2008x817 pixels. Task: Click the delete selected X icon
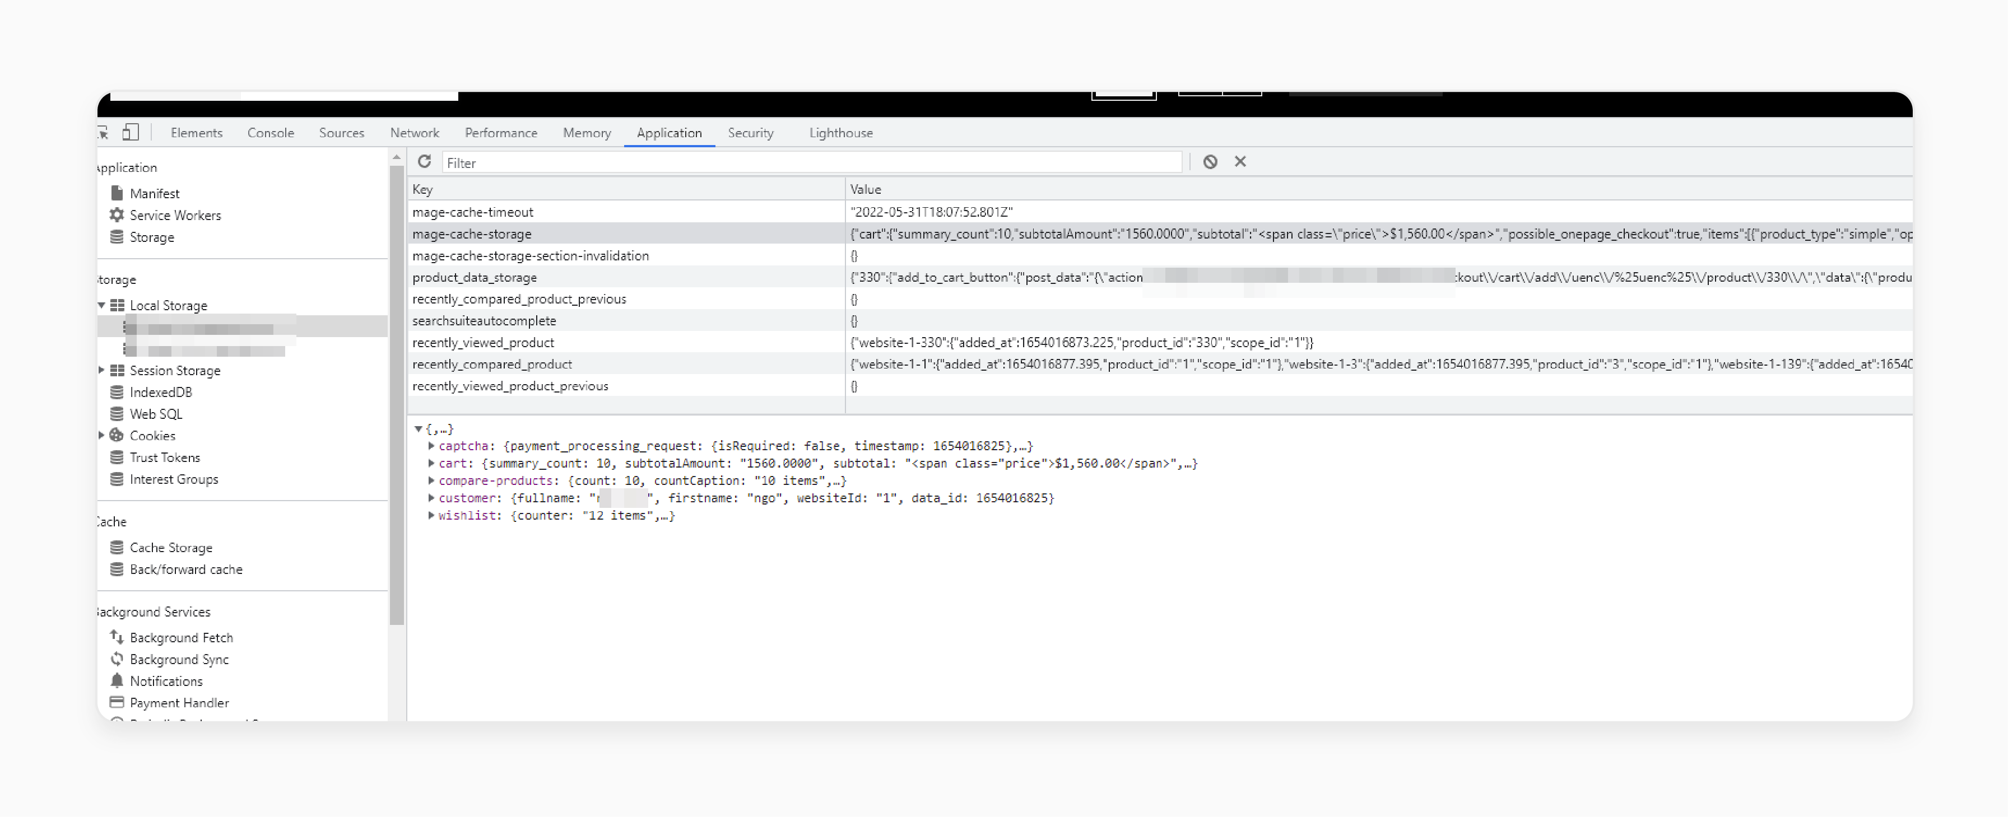click(x=1240, y=161)
